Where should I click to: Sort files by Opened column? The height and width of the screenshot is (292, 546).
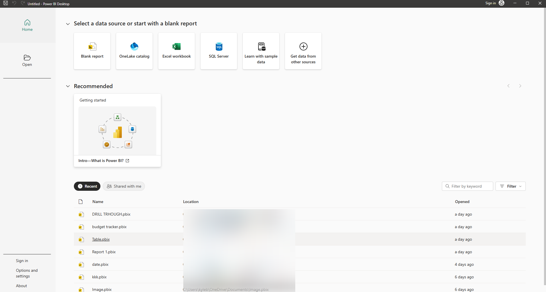pos(462,202)
